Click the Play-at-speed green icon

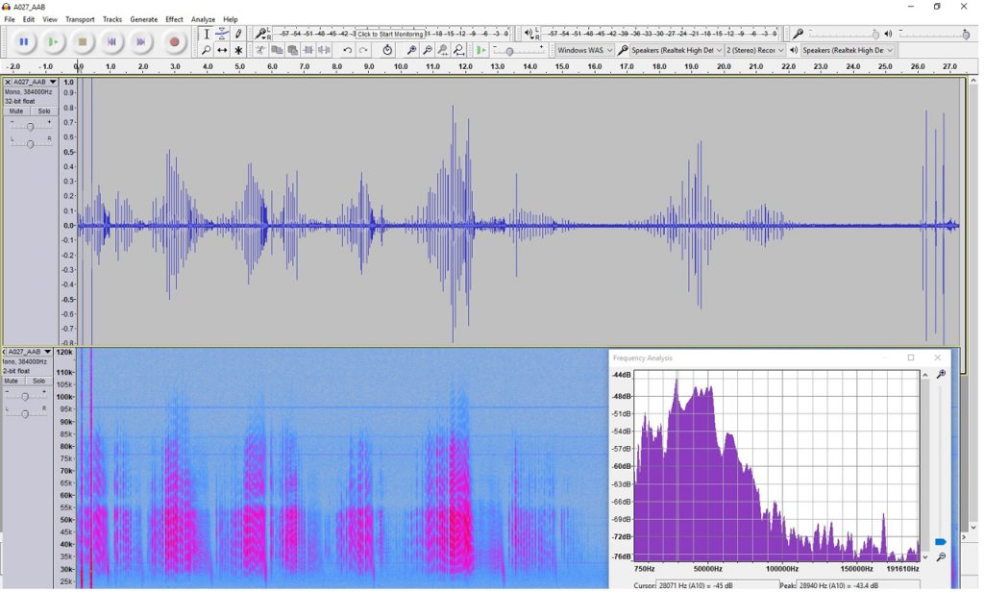click(481, 50)
